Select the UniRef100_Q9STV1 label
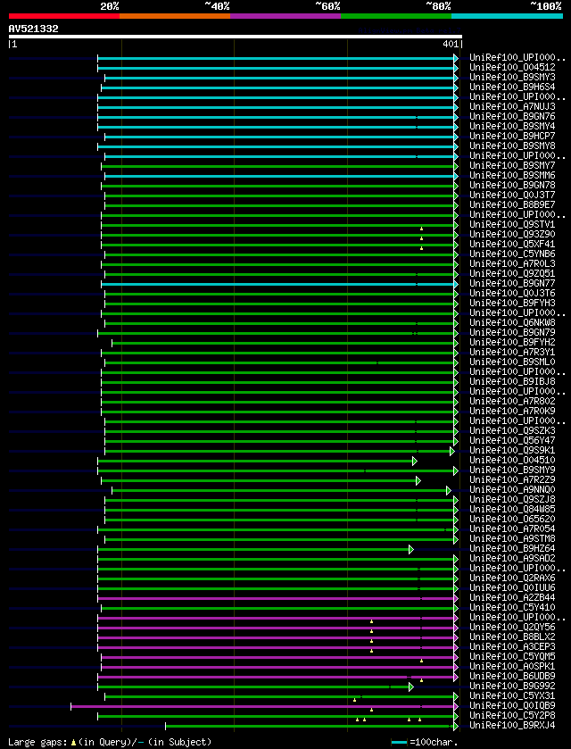The width and height of the screenshot is (571, 749). [x=512, y=224]
